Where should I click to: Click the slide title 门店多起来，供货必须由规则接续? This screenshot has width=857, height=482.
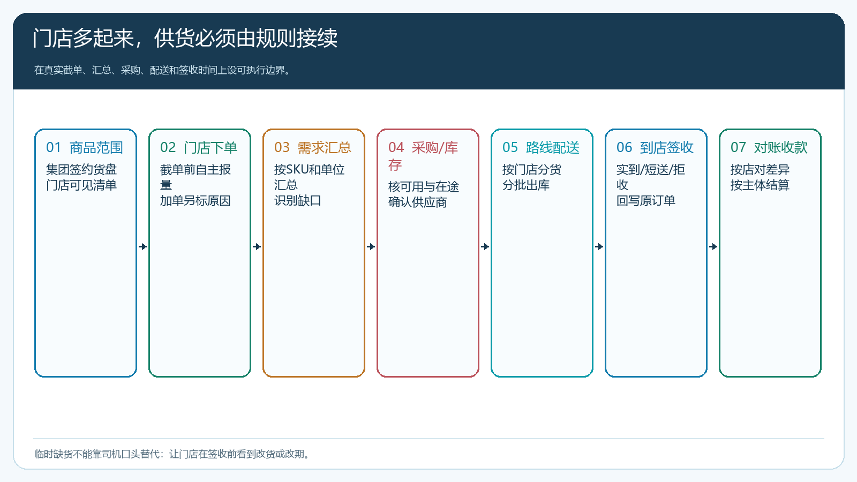pyautogui.click(x=185, y=38)
